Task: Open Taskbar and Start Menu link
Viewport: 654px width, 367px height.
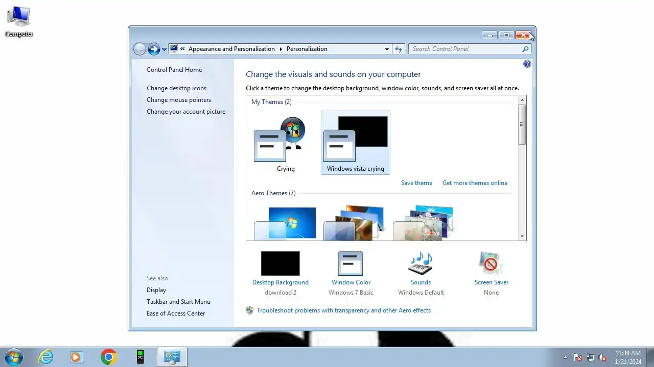Action: point(178,302)
